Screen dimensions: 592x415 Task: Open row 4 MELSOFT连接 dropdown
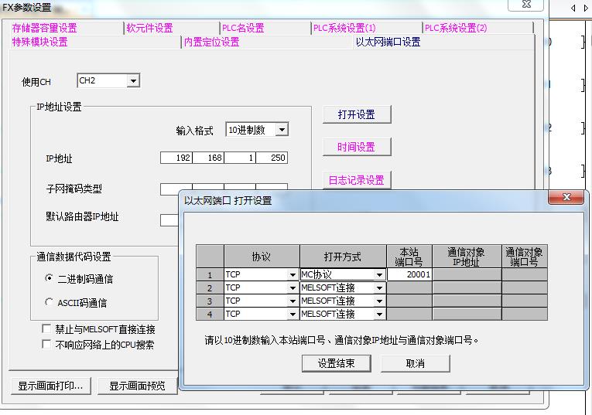point(379,314)
